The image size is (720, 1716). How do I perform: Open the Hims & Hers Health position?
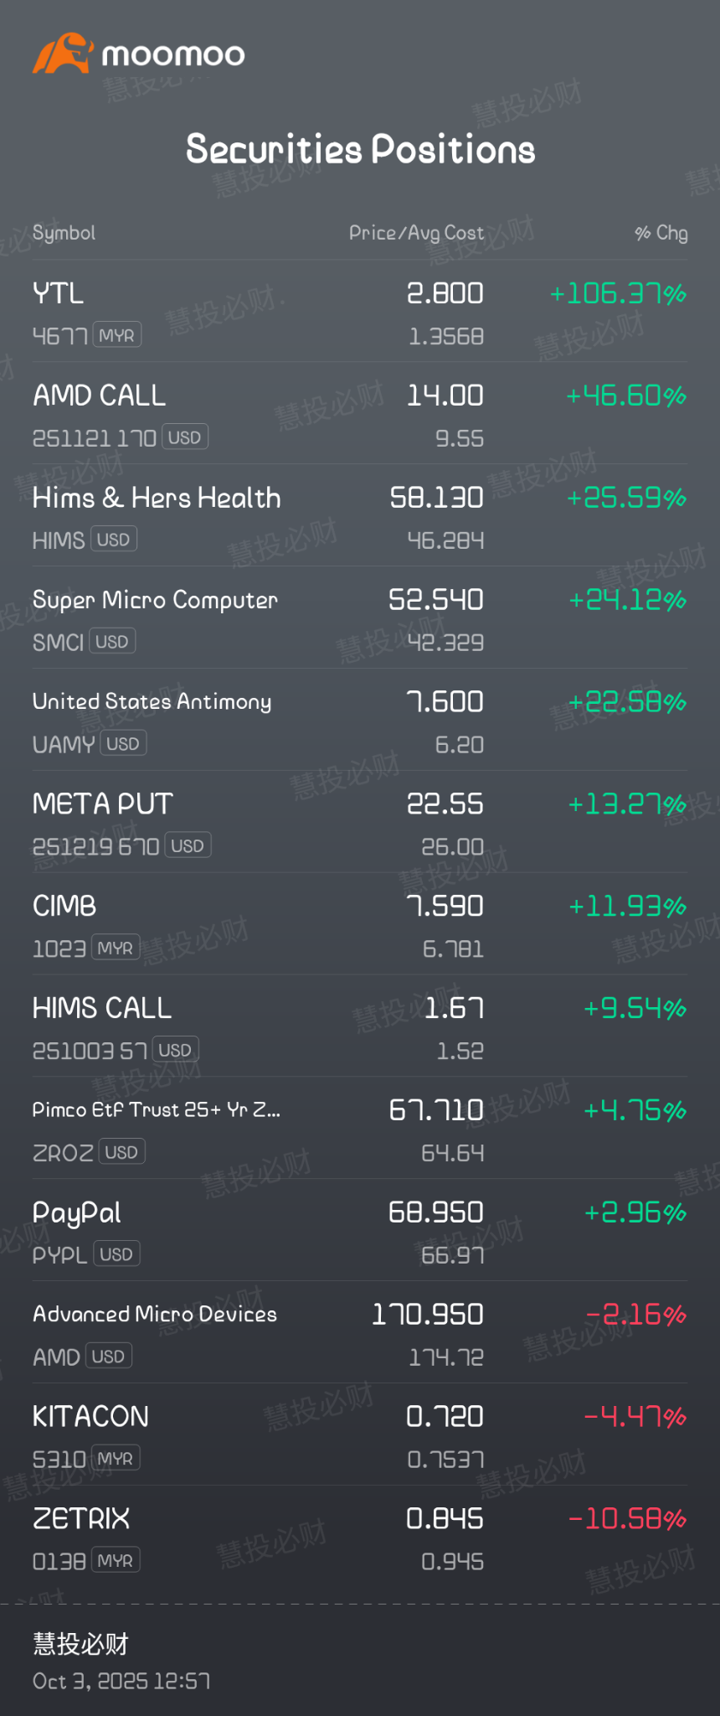click(x=360, y=515)
